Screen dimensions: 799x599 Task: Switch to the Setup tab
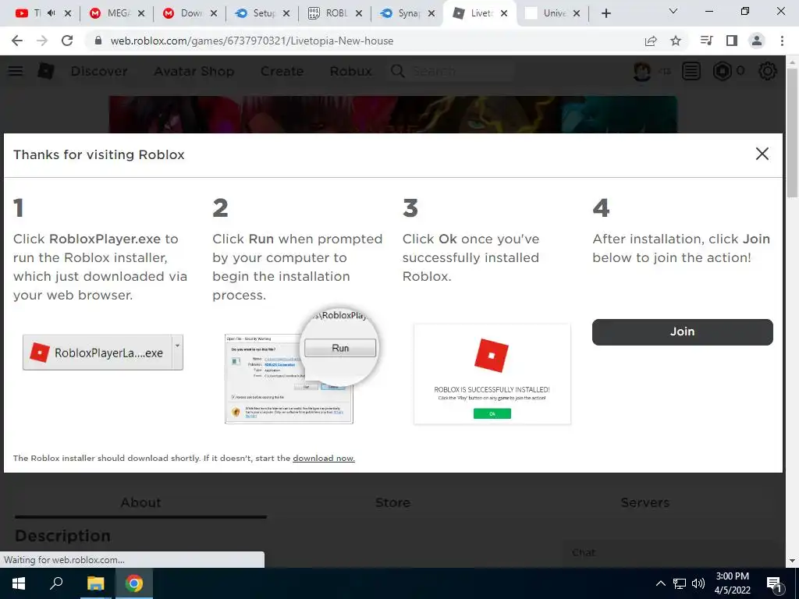coord(262,13)
